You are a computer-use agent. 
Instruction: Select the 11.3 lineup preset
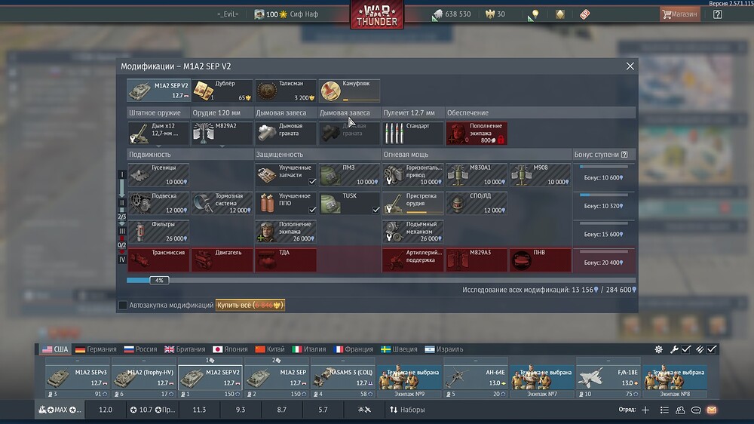click(199, 410)
